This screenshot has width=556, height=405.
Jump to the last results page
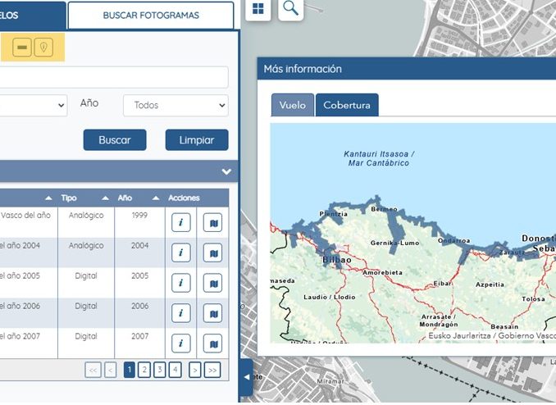(x=212, y=370)
